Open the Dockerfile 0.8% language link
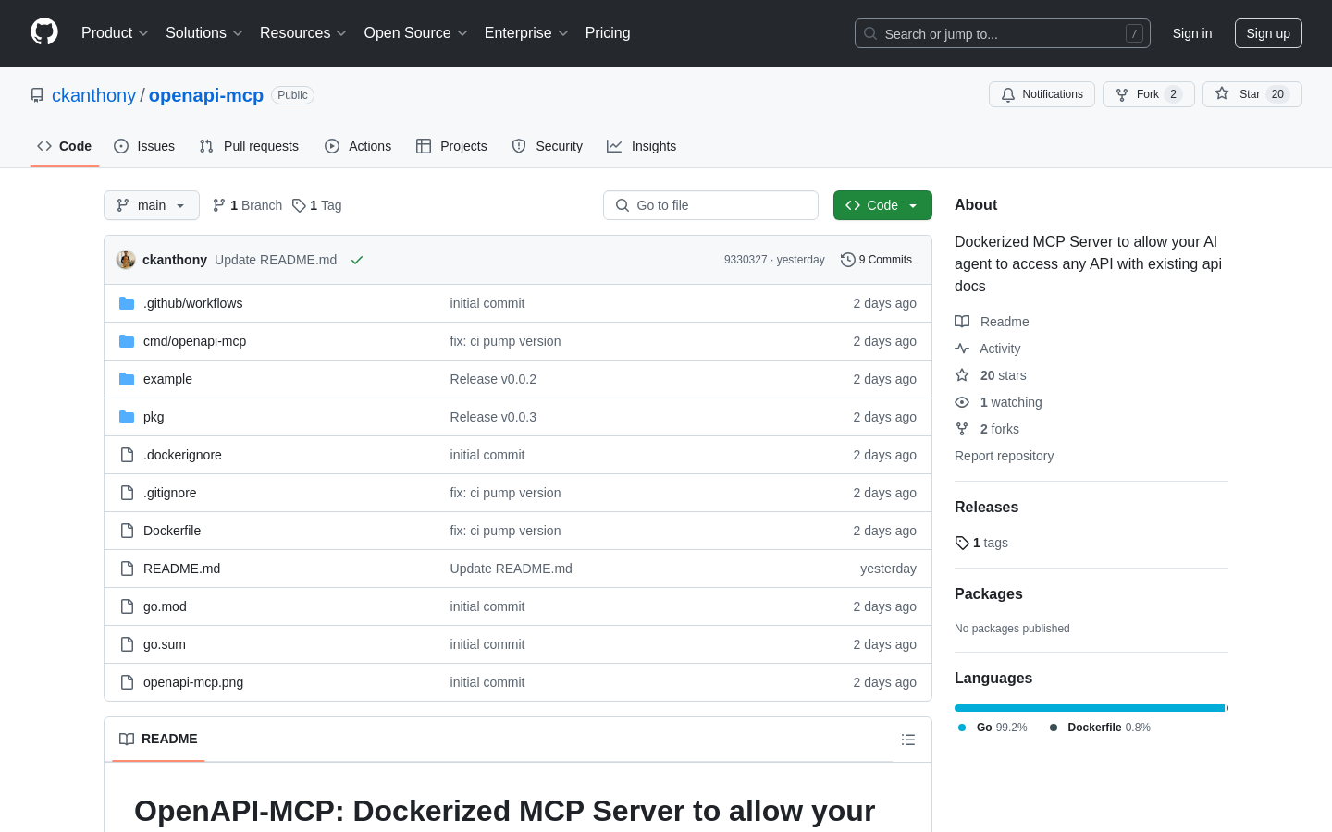This screenshot has width=1332, height=832. coord(1101,728)
